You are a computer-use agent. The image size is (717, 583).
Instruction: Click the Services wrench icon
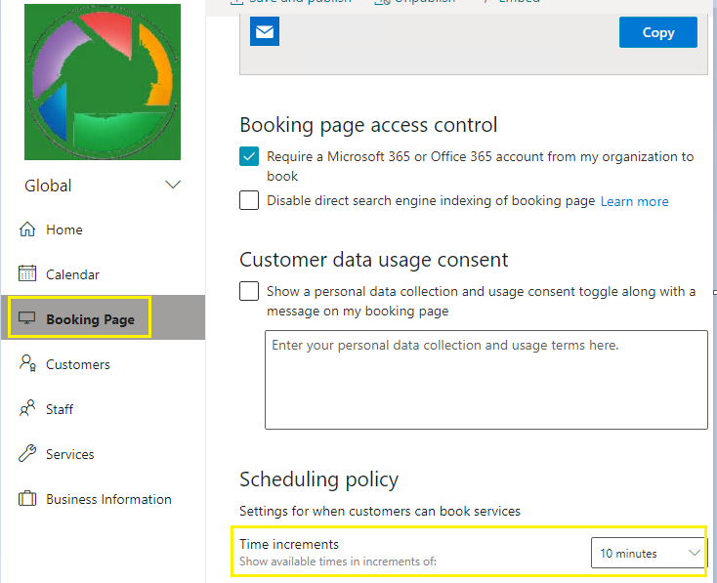[x=27, y=453]
